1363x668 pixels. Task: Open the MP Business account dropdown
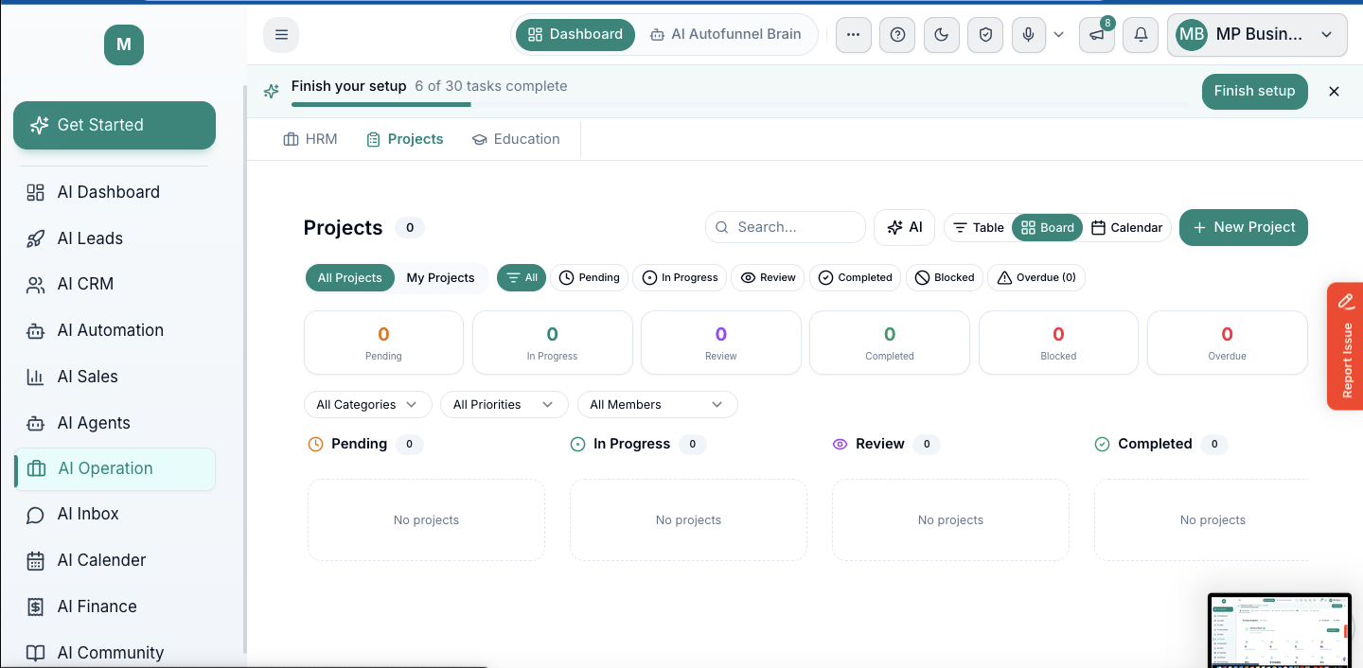click(1257, 35)
